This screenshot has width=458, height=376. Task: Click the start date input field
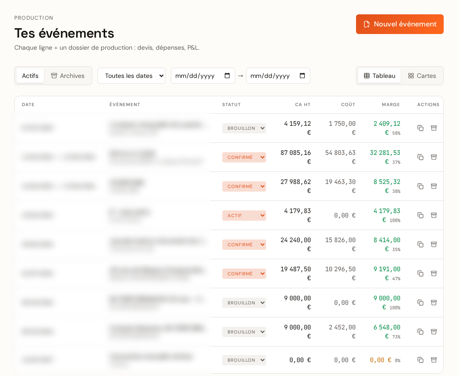coord(203,76)
